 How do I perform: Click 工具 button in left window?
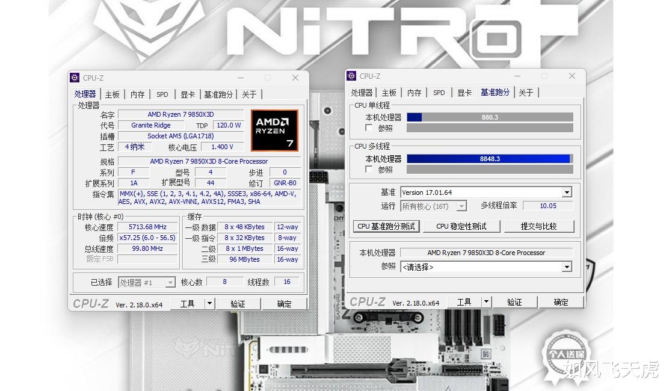[x=188, y=304]
